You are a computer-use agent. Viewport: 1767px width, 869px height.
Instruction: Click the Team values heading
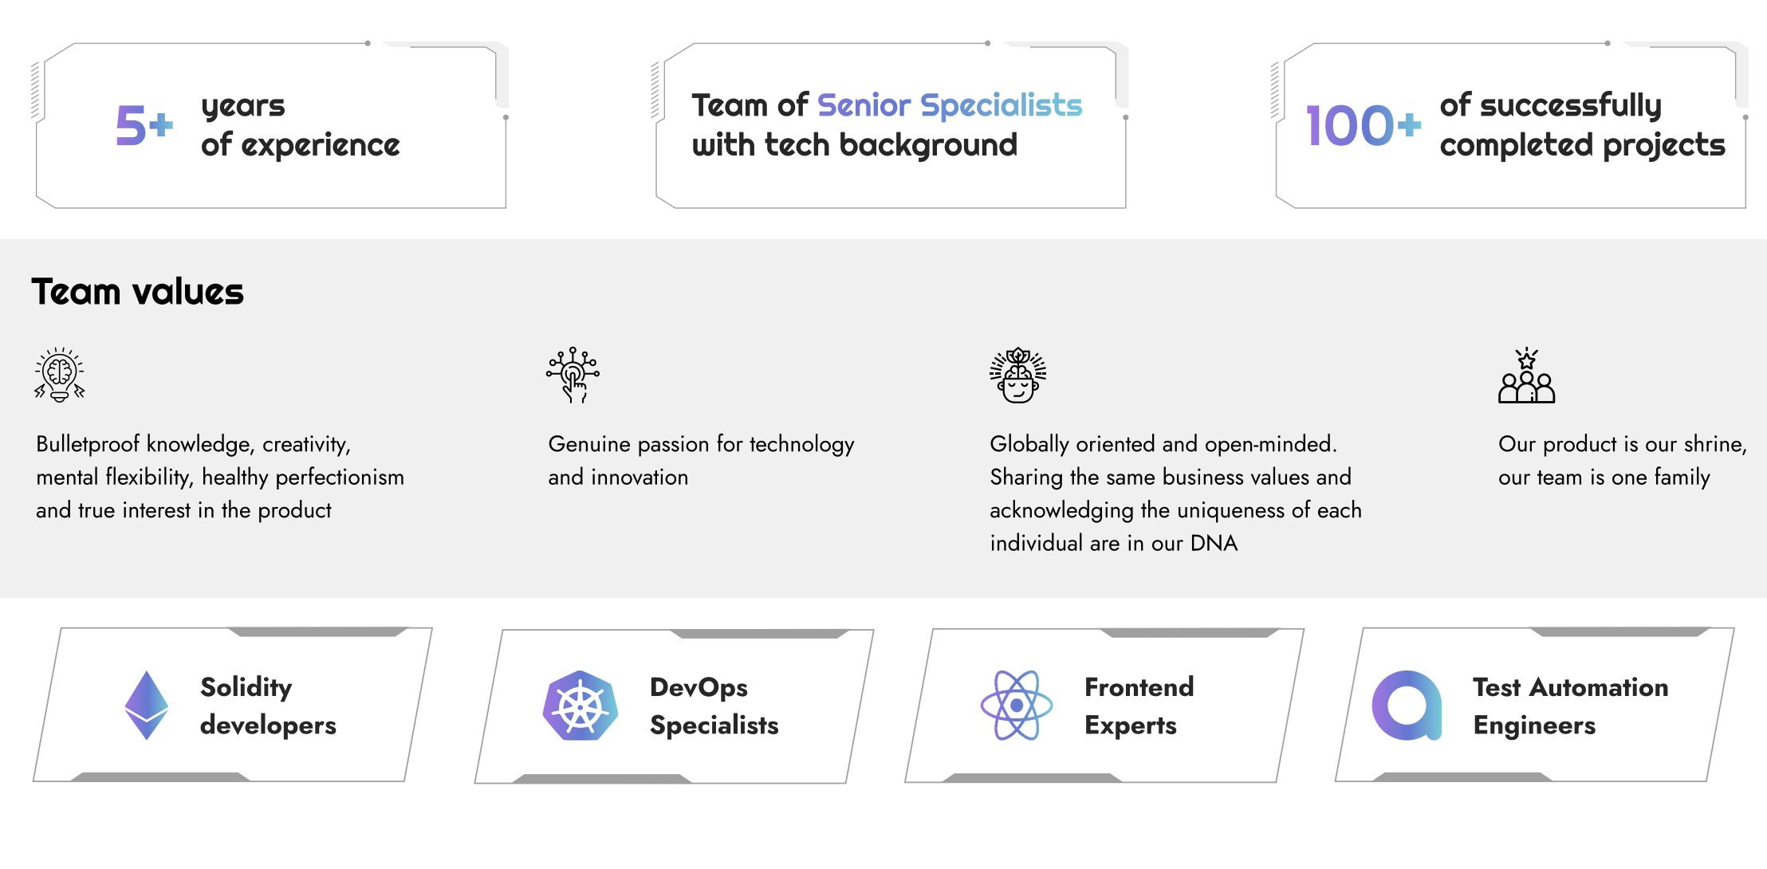(x=138, y=292)
